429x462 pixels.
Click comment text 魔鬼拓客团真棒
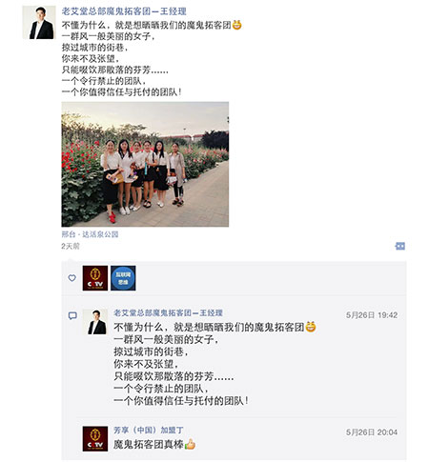tap(149, 444)
